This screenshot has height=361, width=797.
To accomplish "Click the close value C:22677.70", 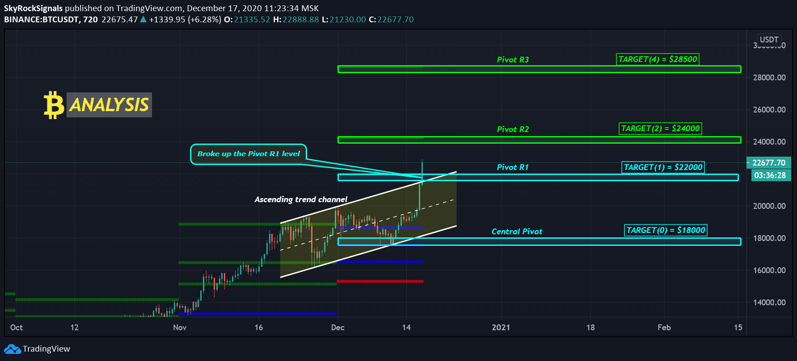I will [x=391, y=20].
